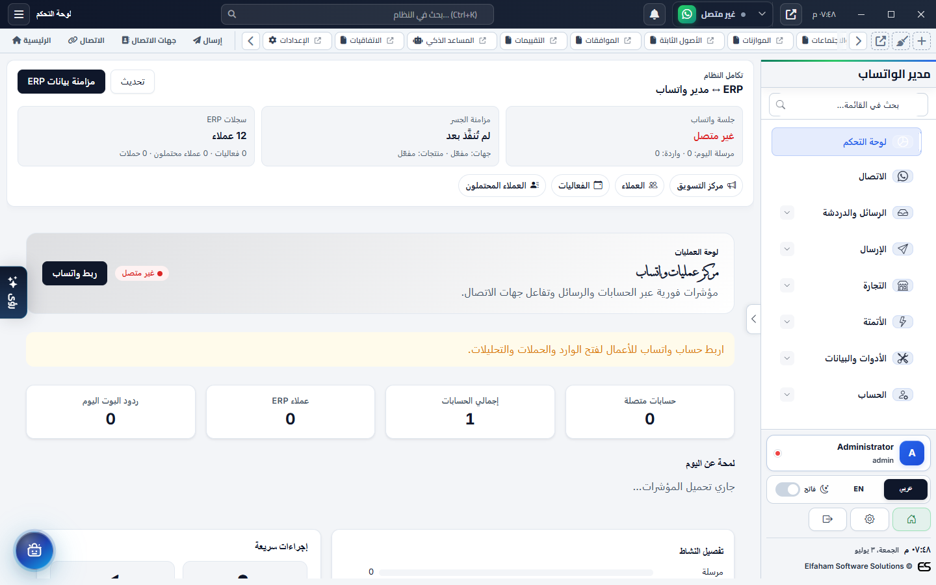This screenshot has height=585, width=936.
Task: Click the بحث في القائمة search field
Action: click(x=848, y=105)
